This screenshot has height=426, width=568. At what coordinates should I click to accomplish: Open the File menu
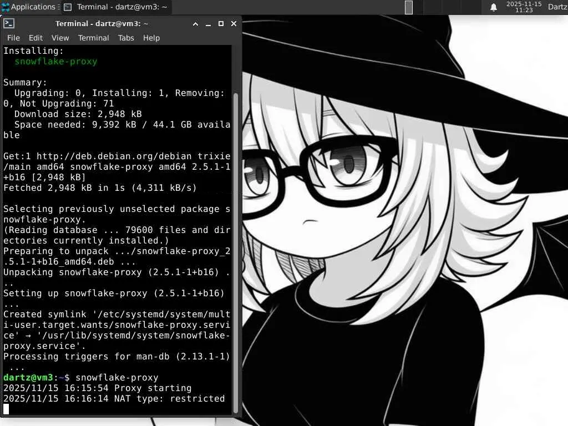[x=13, y=38]
